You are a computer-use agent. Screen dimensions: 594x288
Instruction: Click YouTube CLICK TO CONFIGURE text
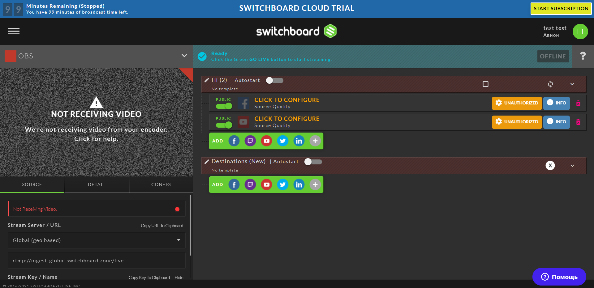(x=287, y=119)
